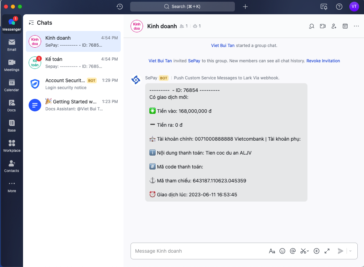Click the Viet Bui Tan name in 'started a group chat'
364x267 pixels.
click(223, 45)
